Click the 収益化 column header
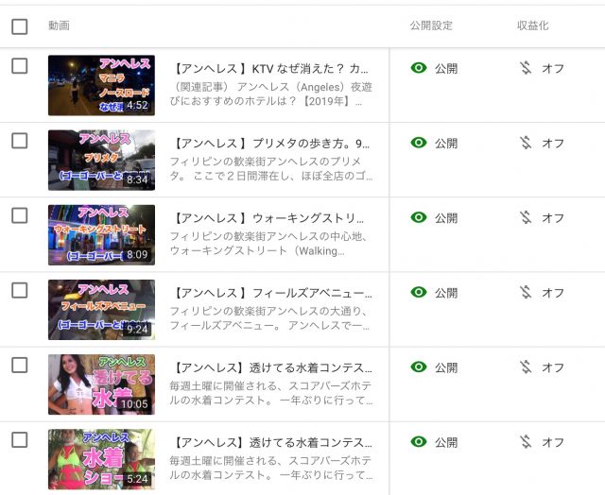The height and width of the screenshot is (495, 605). (532, 26)
